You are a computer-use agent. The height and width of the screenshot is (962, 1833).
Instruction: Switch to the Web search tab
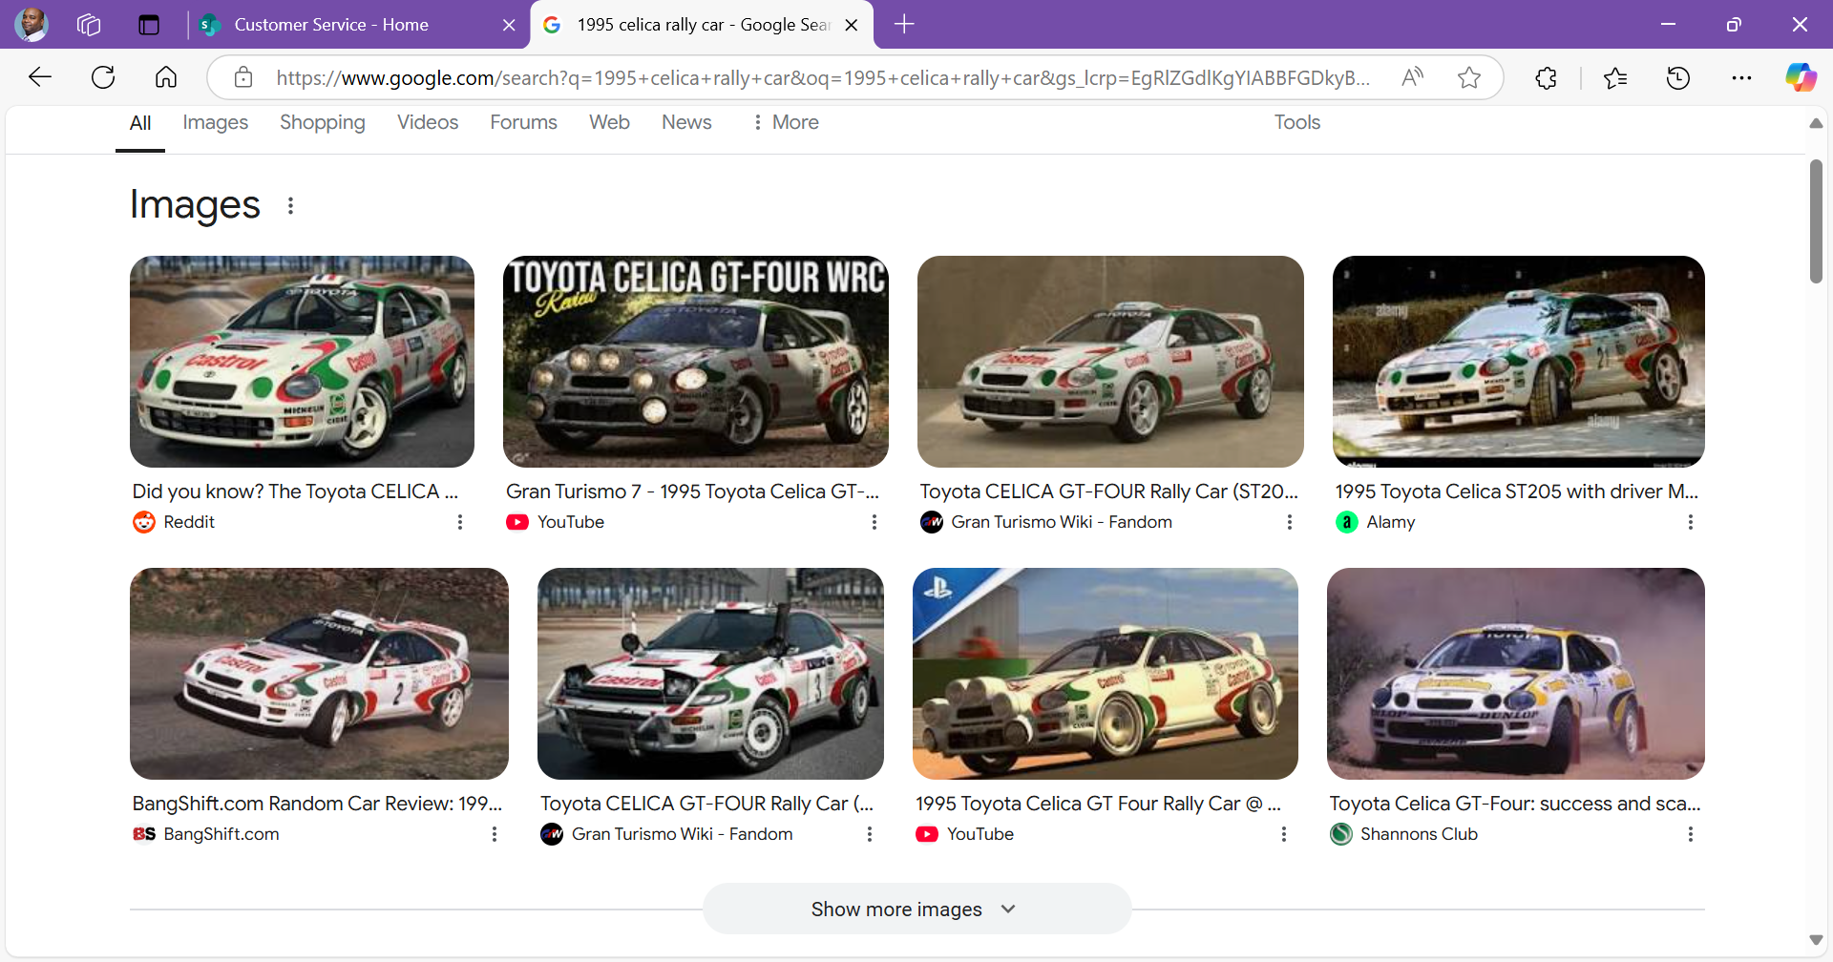tap(609, 122)
